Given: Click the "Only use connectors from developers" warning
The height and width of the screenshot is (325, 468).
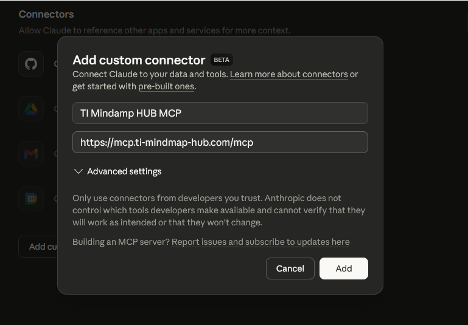Looking at the screenshot, I should (x=218, y=210).
